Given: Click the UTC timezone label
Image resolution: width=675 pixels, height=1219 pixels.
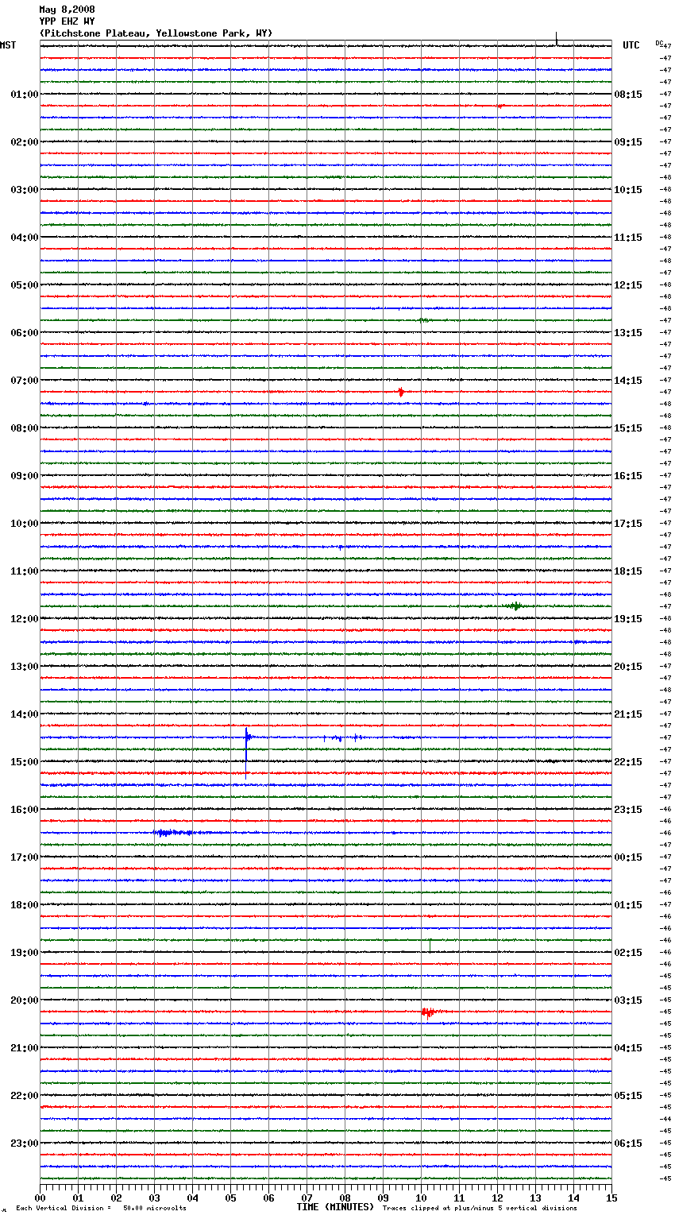Looking at the screenshot, I should pyautogui.click(x=631, y=45).
